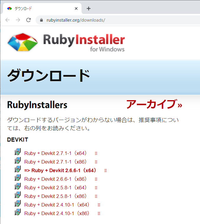Close the ダウンロード tab
Viewport: 200px width, 224px height.
[x=76, y=9]
